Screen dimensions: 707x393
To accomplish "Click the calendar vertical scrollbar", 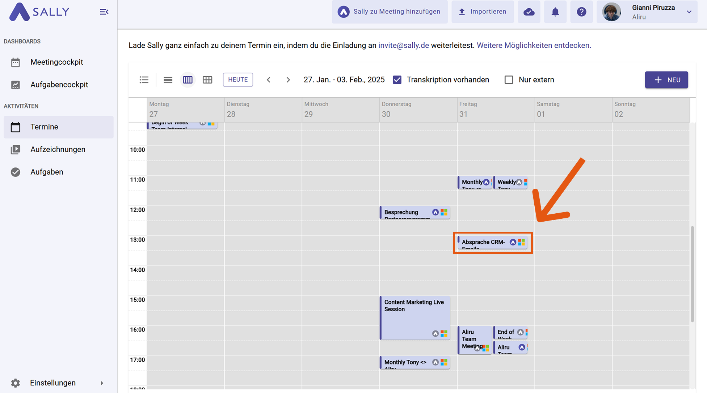I will tap(692, 274).
